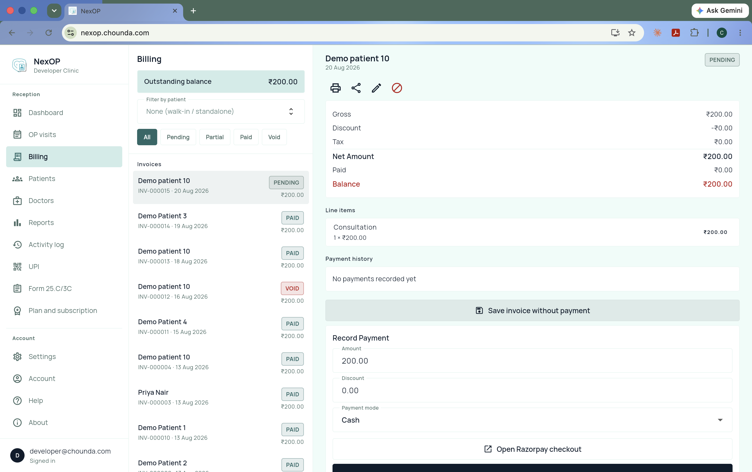752x472 pixels.
Task: Open invoice INV-000013 row
Action: pyautogui.click(x=221, y=258)
